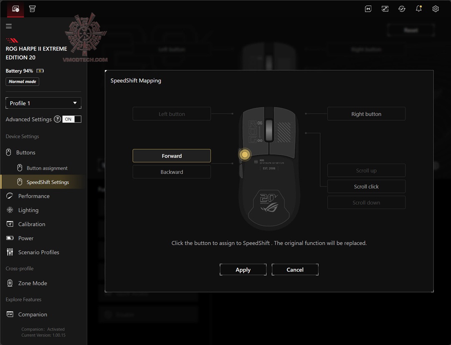Click the Scroll down option
The height and width of the screenshot is (345, 451).
click(367, 203)
